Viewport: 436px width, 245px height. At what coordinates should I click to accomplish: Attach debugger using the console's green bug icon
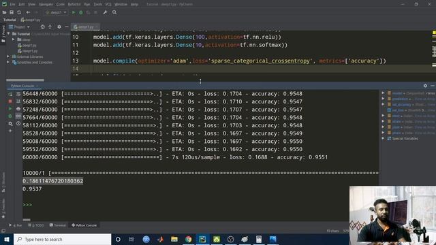tap(10, 116)
